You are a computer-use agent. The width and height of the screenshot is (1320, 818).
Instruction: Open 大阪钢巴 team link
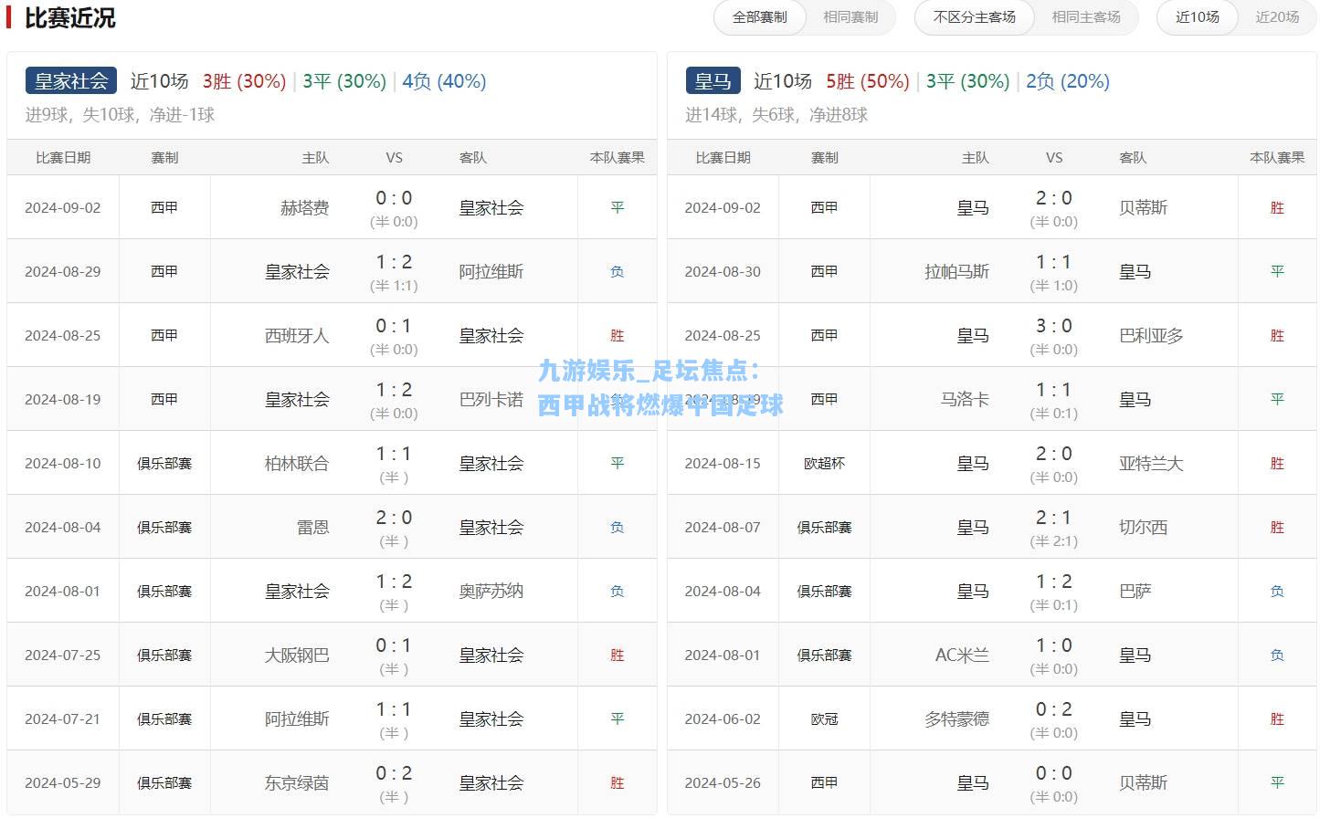pyautogui.click(x=296, y=655)
